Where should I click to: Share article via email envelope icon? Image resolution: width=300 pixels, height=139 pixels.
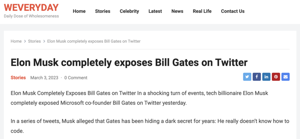[x=285, y=77]
